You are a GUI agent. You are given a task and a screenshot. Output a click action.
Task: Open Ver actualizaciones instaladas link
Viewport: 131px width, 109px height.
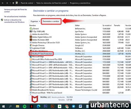click(x=15, y=17)
